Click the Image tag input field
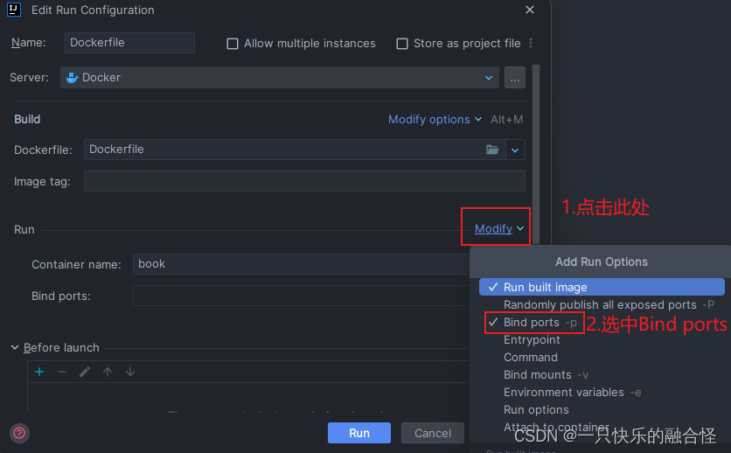The width and height of the screenshot is (731, 453). [x=304, y=181]
